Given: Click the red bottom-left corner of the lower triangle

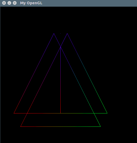Looking at the screenshot, I should click(x=21, y=126).
